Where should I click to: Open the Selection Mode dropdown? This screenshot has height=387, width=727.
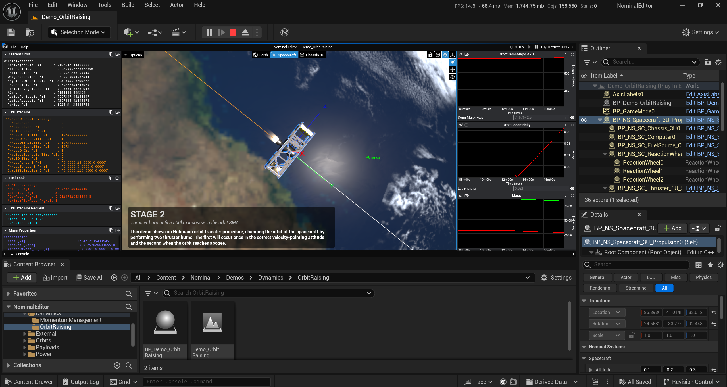point(79,32)
